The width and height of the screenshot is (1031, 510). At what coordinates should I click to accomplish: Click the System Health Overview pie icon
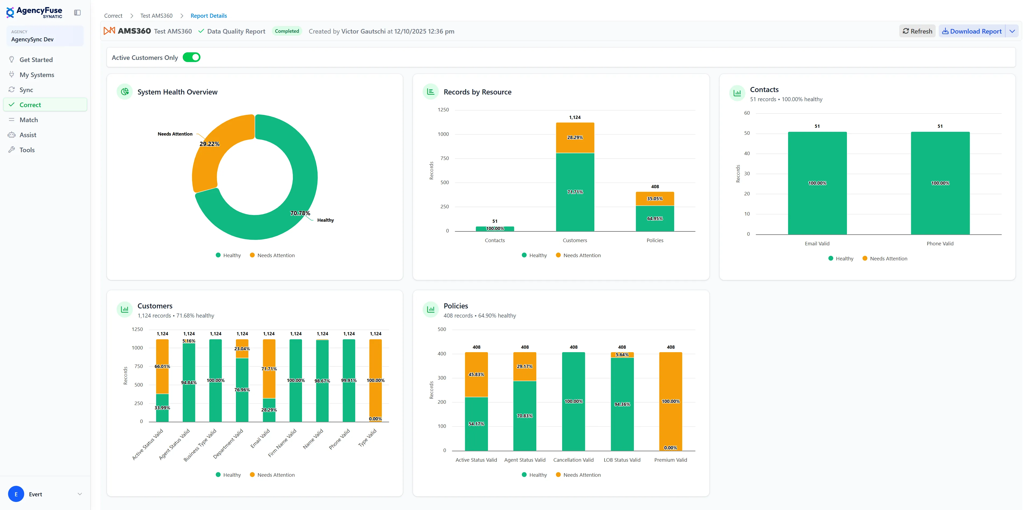click(125, 92)
